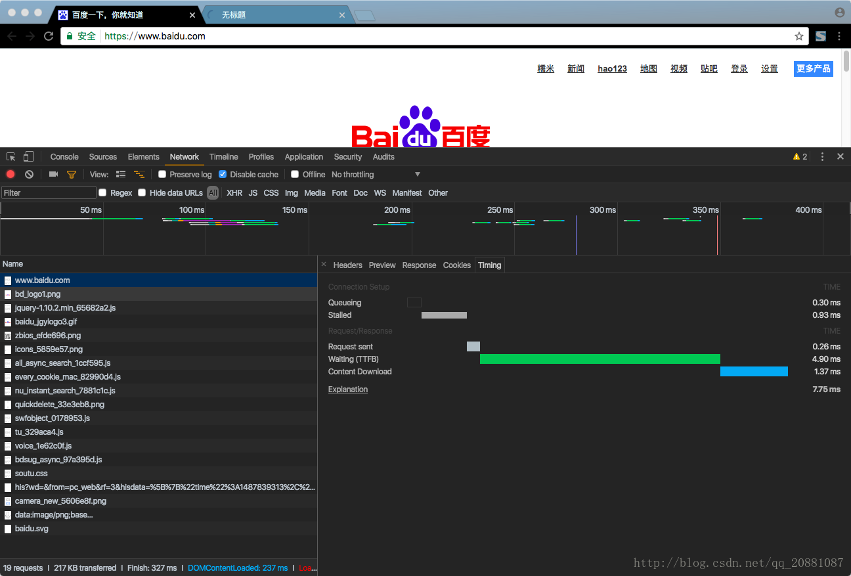Switch to Preview tab in details

pyautogui.click(x=382, y=265)
